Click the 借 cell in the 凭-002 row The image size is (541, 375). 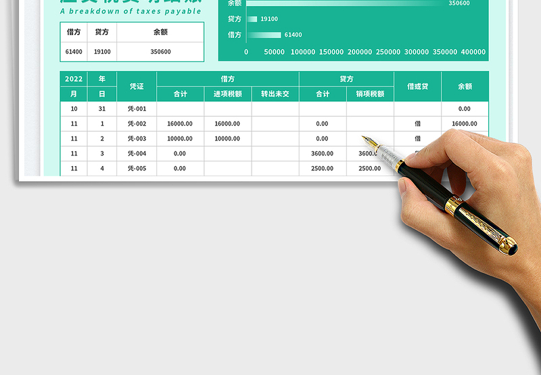click(x=417, y=124)
